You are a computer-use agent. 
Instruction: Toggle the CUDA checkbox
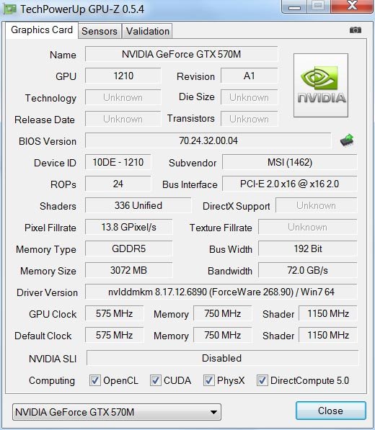tap(155, 380)
